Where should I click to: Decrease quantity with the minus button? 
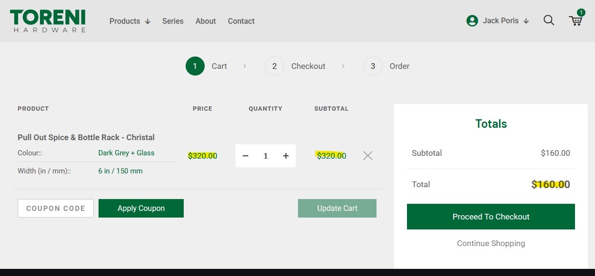click(x=246, y=156)
